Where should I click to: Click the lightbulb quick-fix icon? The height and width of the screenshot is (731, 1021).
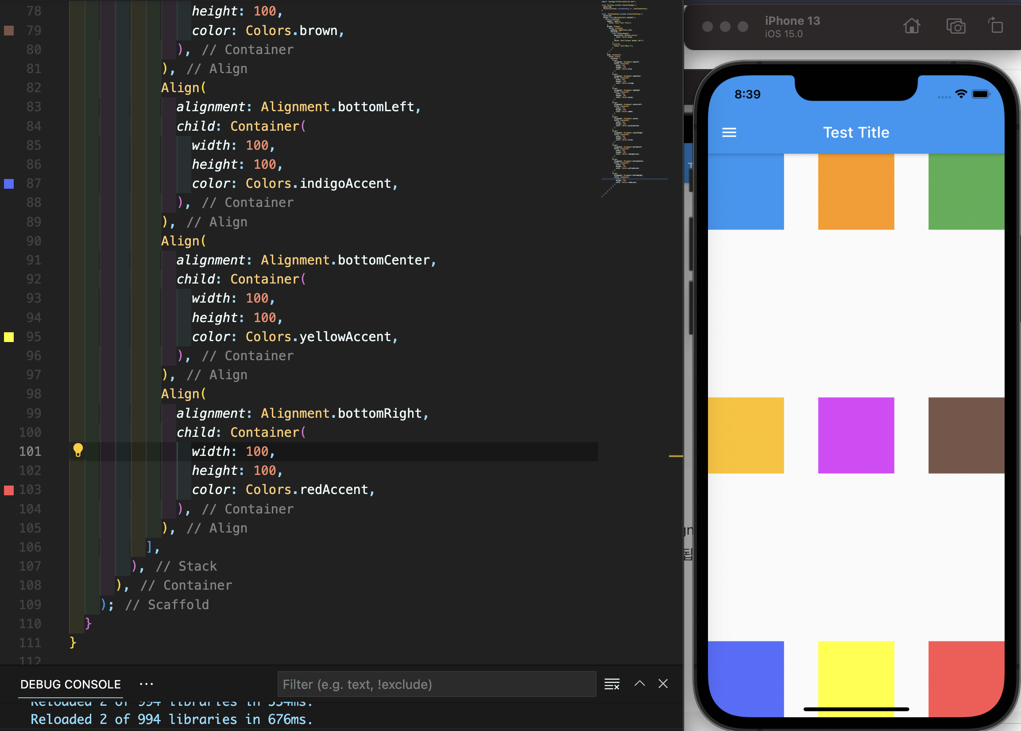point(78,450)
